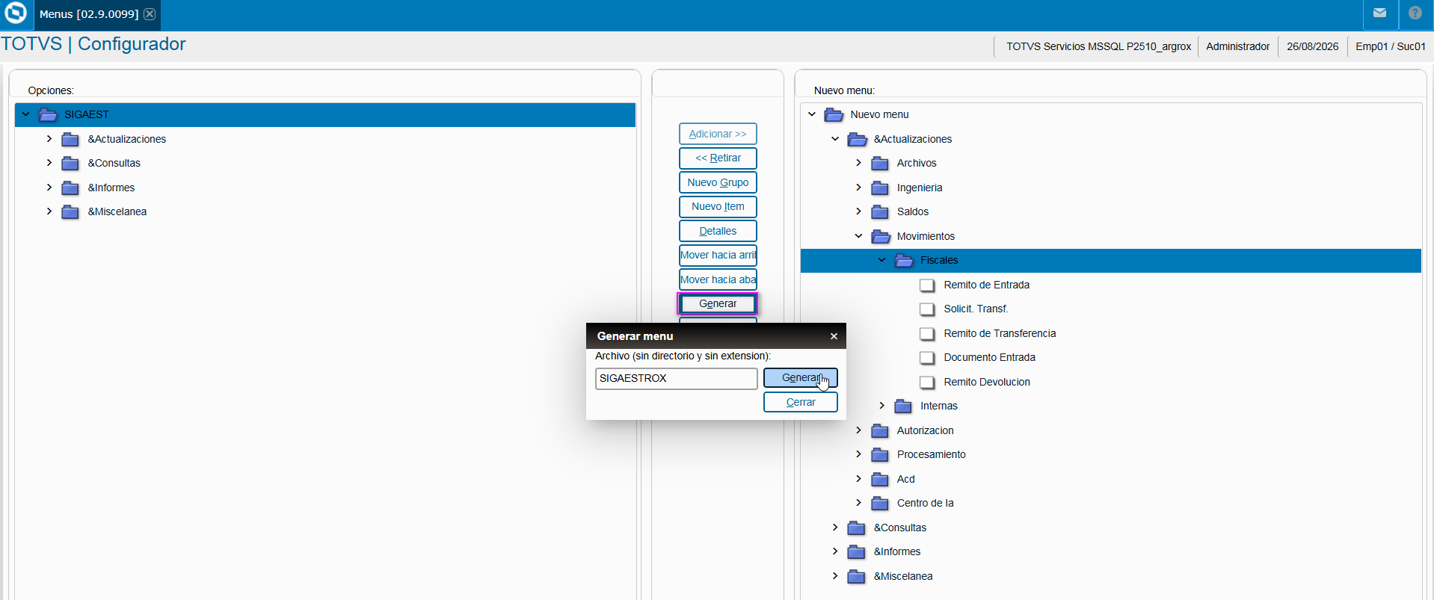This screenshot has width=1434, height=600.
Task: Click the Internas folder icon
Action: pos(903,406)
